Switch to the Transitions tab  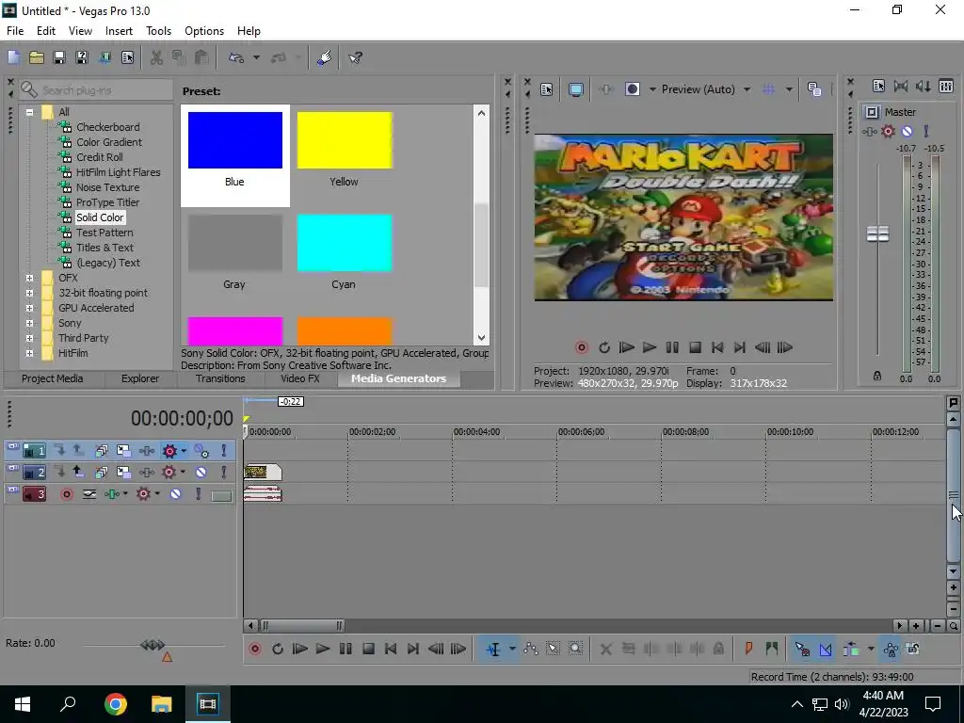click(220, 378)
